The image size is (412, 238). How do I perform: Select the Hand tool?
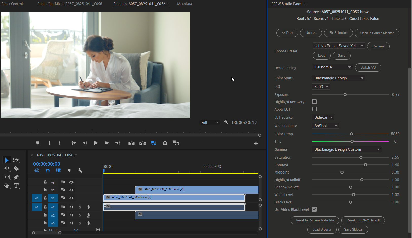[7, 185]
